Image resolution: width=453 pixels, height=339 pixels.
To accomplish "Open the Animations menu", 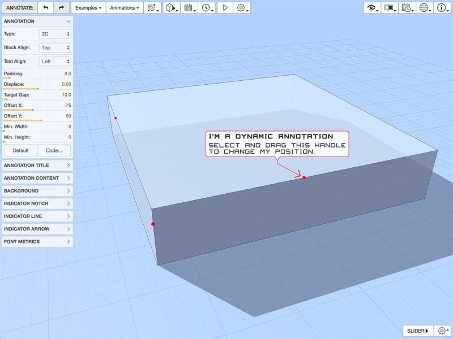I will tap(123, 8).
